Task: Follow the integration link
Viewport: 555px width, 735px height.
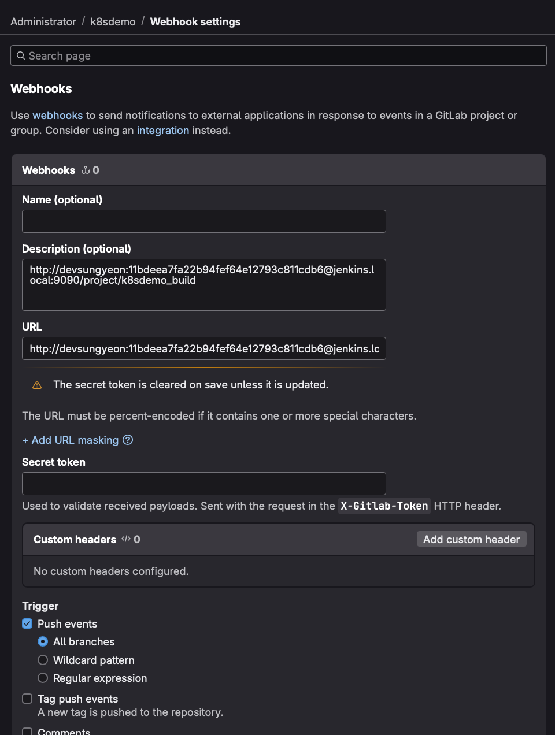Action: pos(162,131)
